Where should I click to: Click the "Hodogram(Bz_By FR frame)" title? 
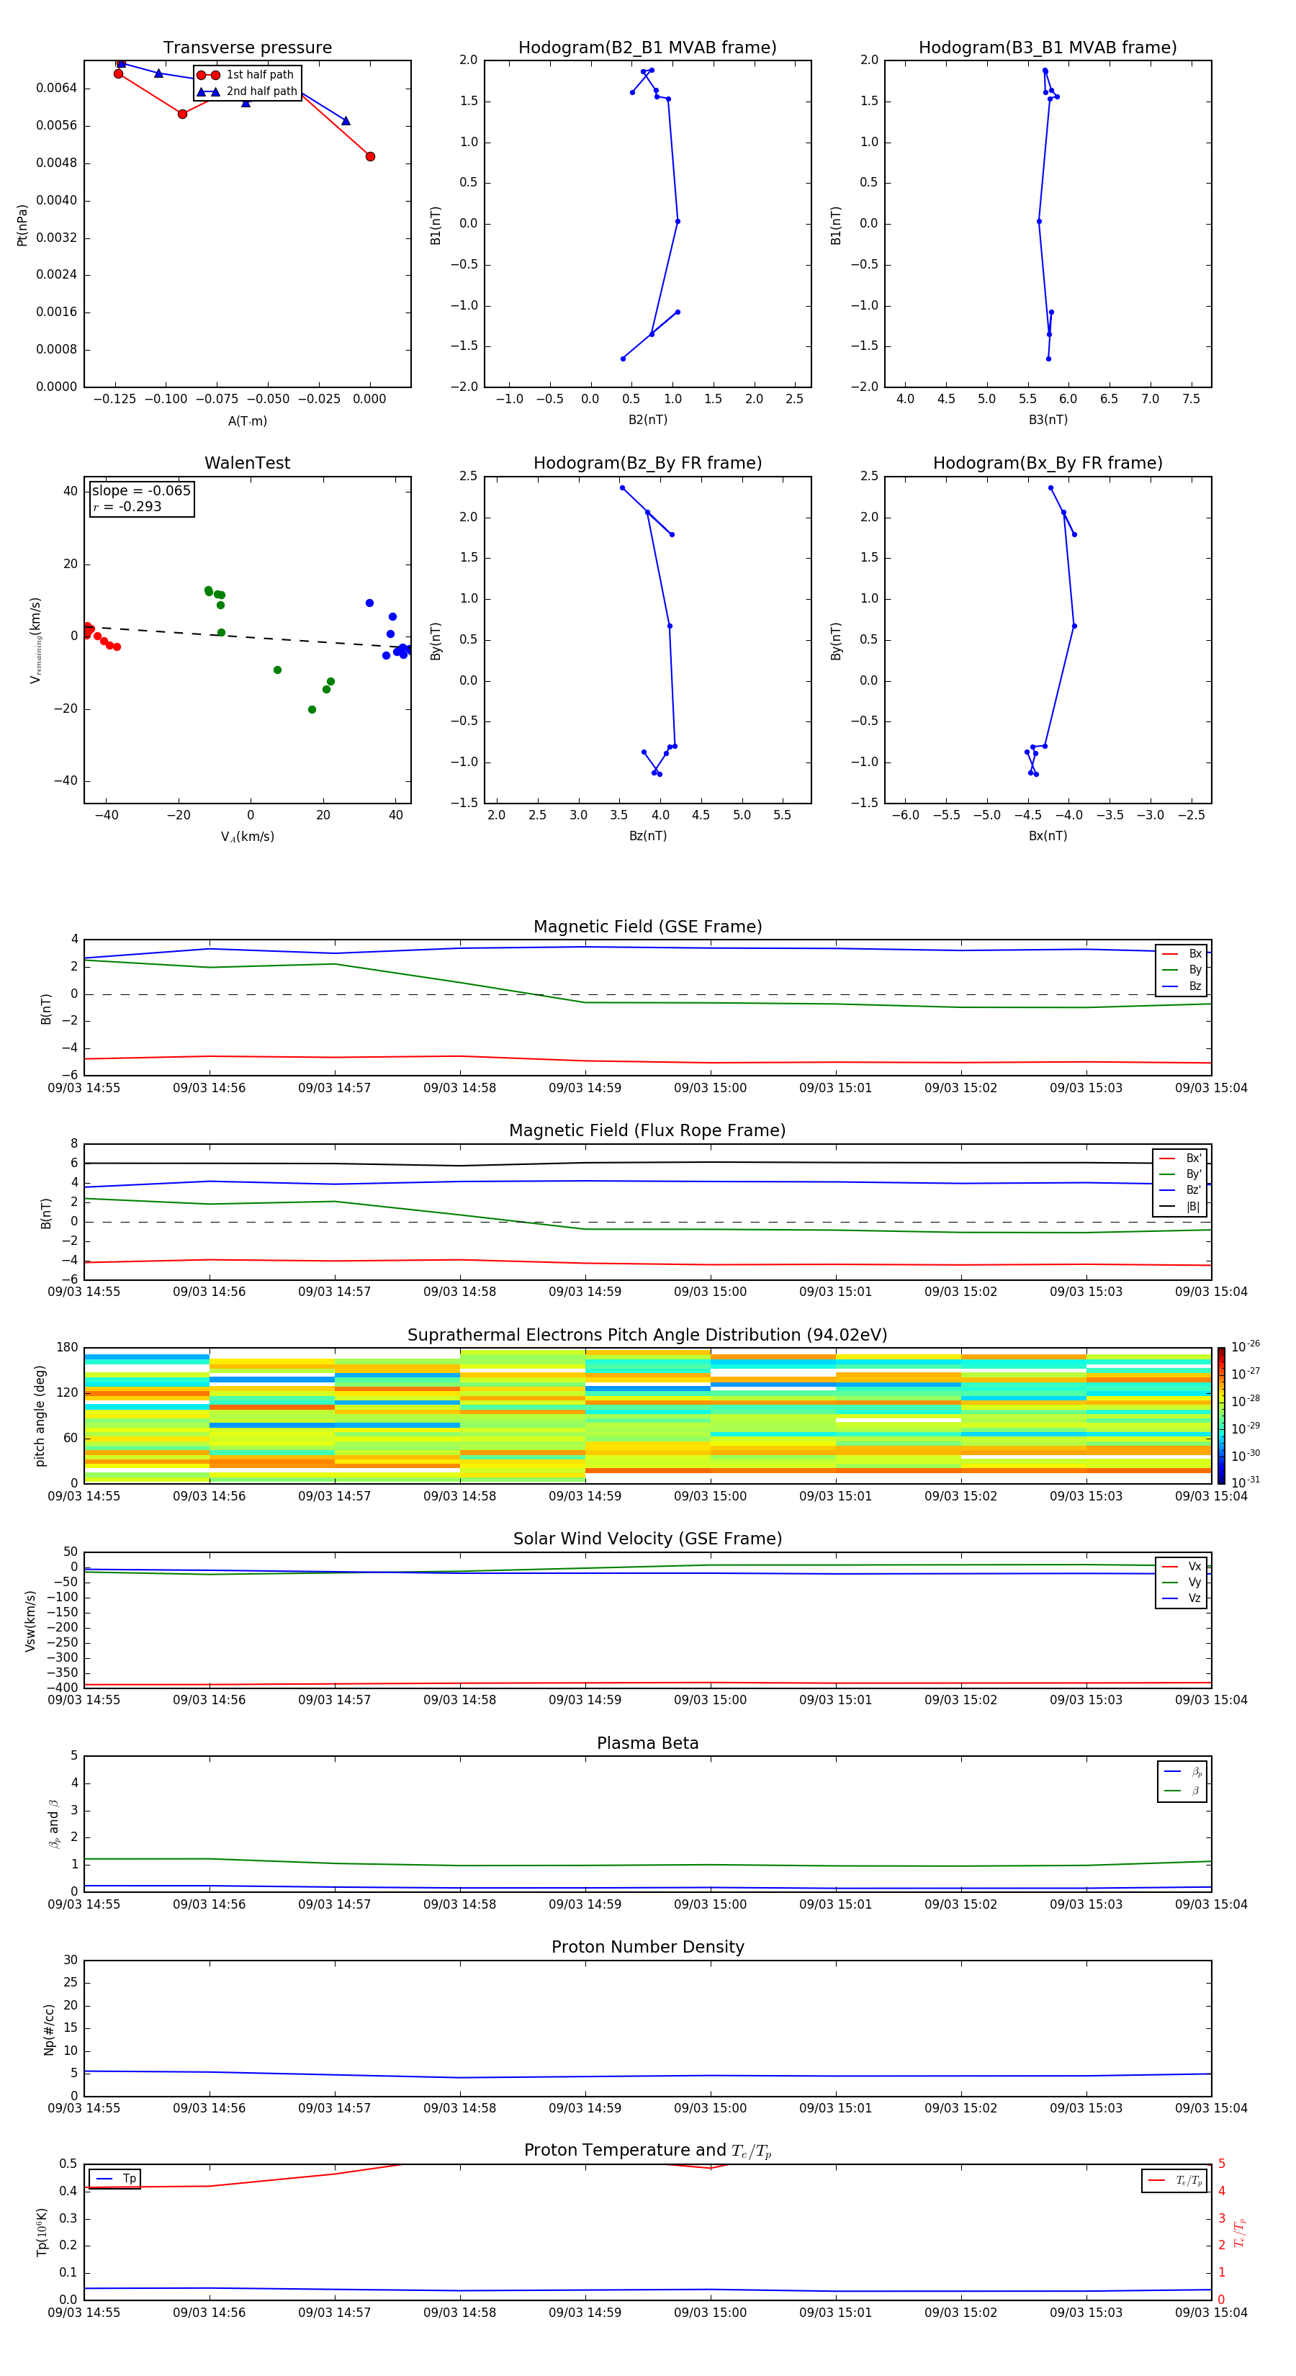pos(647,463)
